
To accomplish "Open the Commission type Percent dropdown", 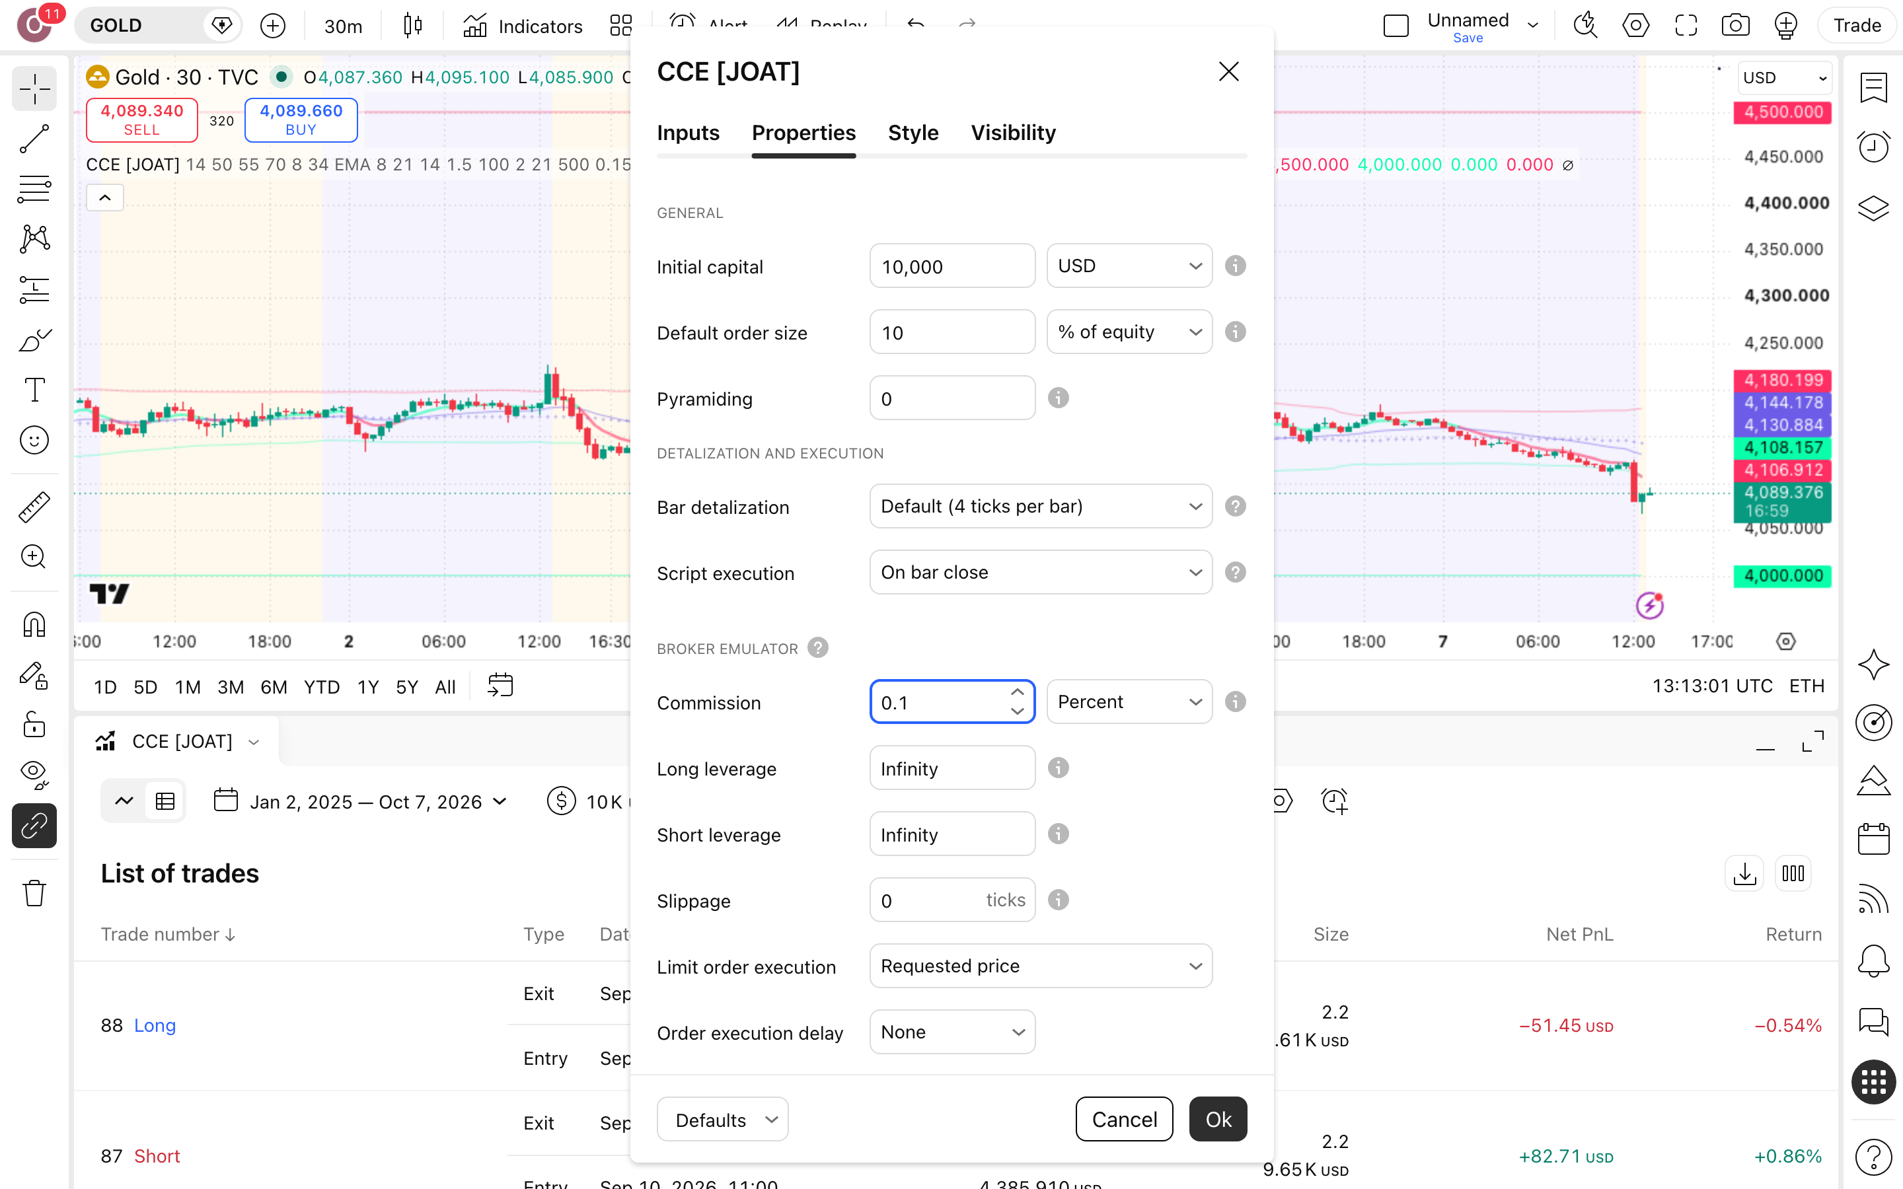I will (x=1129, y=702).
